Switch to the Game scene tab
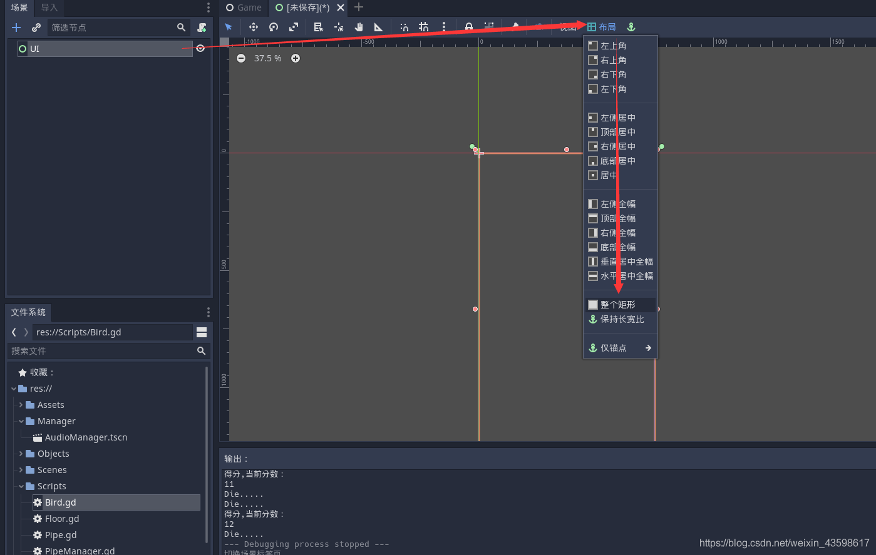 click(244, 8)
